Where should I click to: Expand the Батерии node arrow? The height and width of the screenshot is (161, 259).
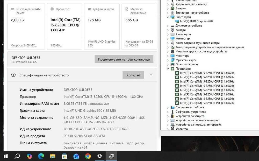click(168, 9)
